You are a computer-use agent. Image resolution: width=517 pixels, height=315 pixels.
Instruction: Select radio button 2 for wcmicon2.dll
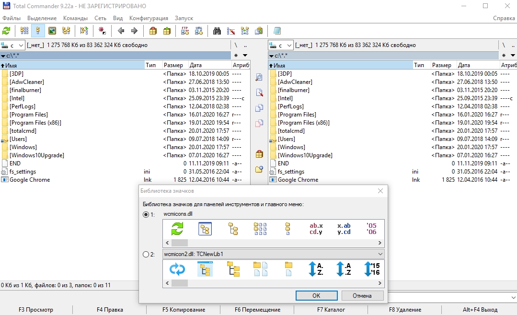coord(146,255)
